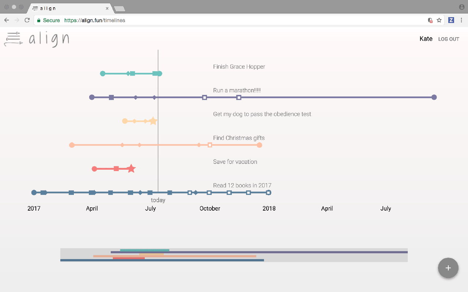Click start circle of Finish Grace Hopper timeline
Viewport: 468px width, 292px height.
point(103,74)
